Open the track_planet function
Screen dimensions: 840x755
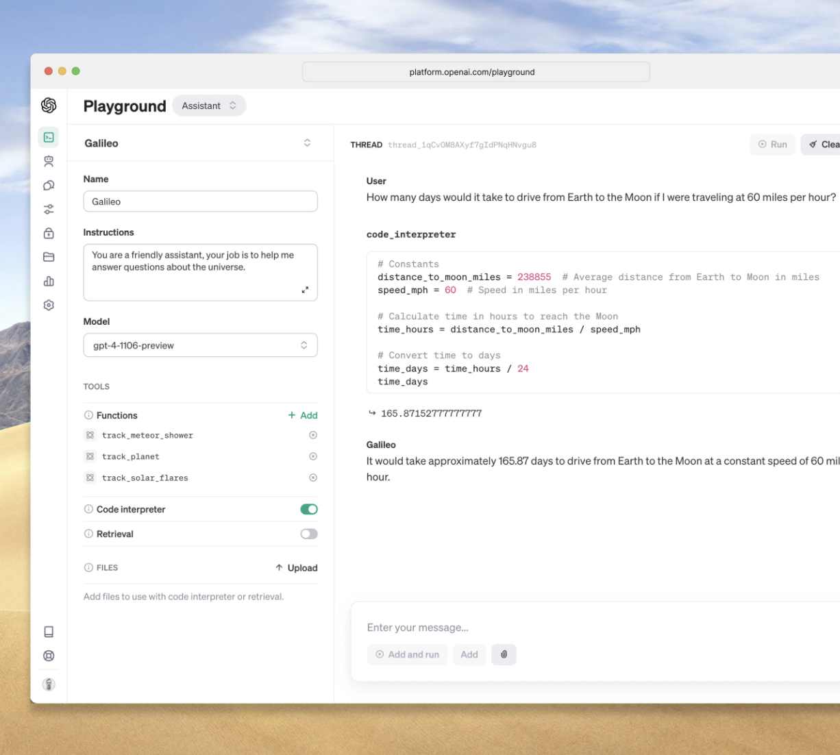[131, 457]
